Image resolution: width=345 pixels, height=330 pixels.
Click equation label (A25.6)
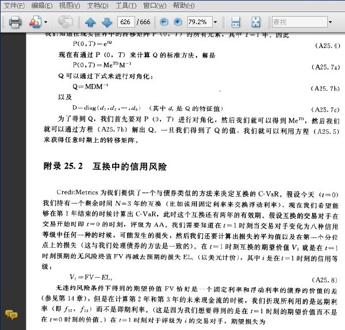point(328,46)
